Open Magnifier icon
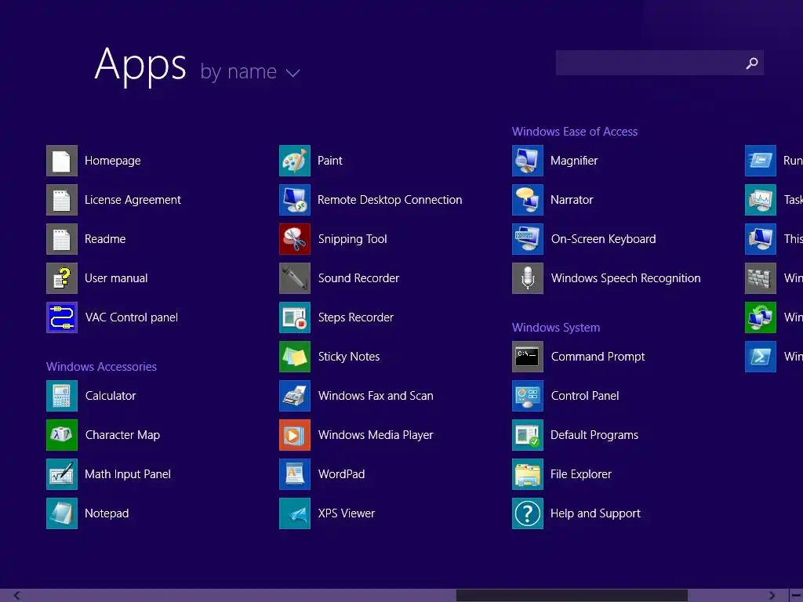This screenshot has height=602, width=803. [528, 161]
